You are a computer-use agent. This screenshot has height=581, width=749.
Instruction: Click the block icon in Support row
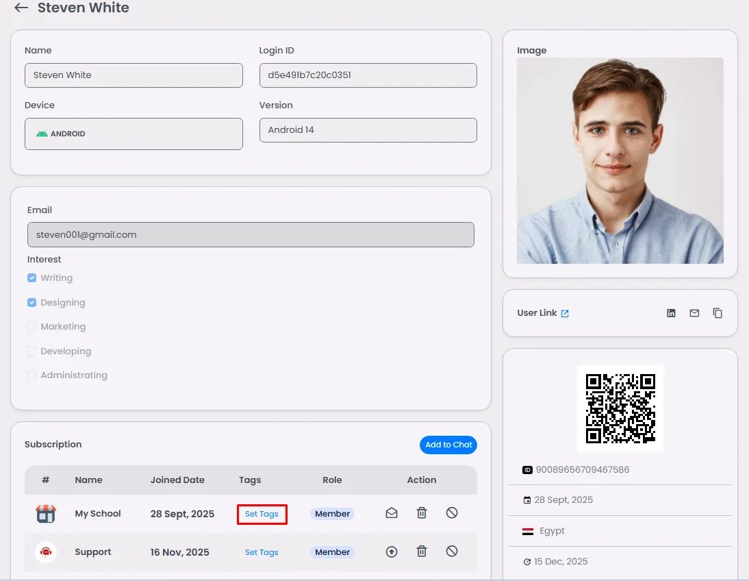pyautogui.click(x=452, y=552)
